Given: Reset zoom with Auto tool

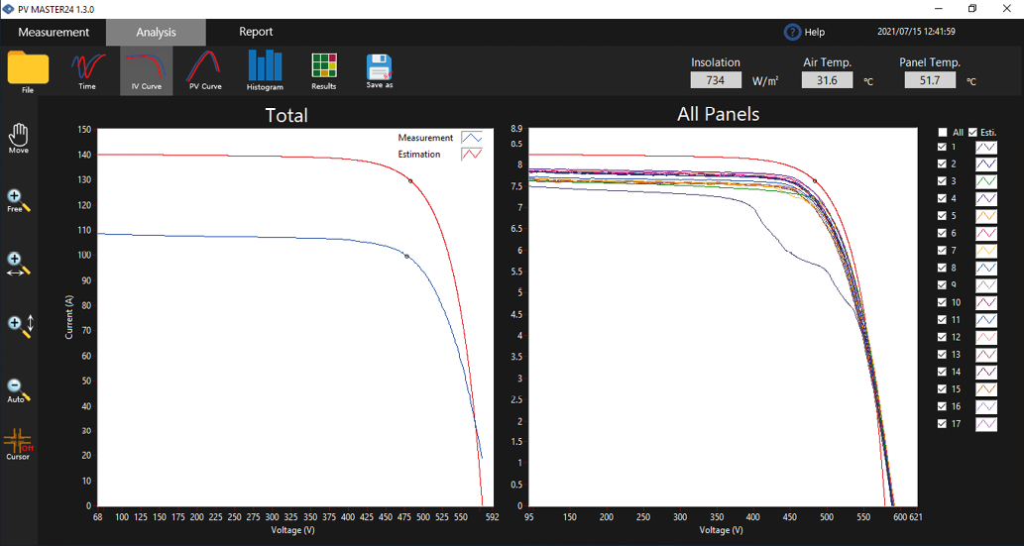Looking at the screenshot, I should (x=18, y=390).
